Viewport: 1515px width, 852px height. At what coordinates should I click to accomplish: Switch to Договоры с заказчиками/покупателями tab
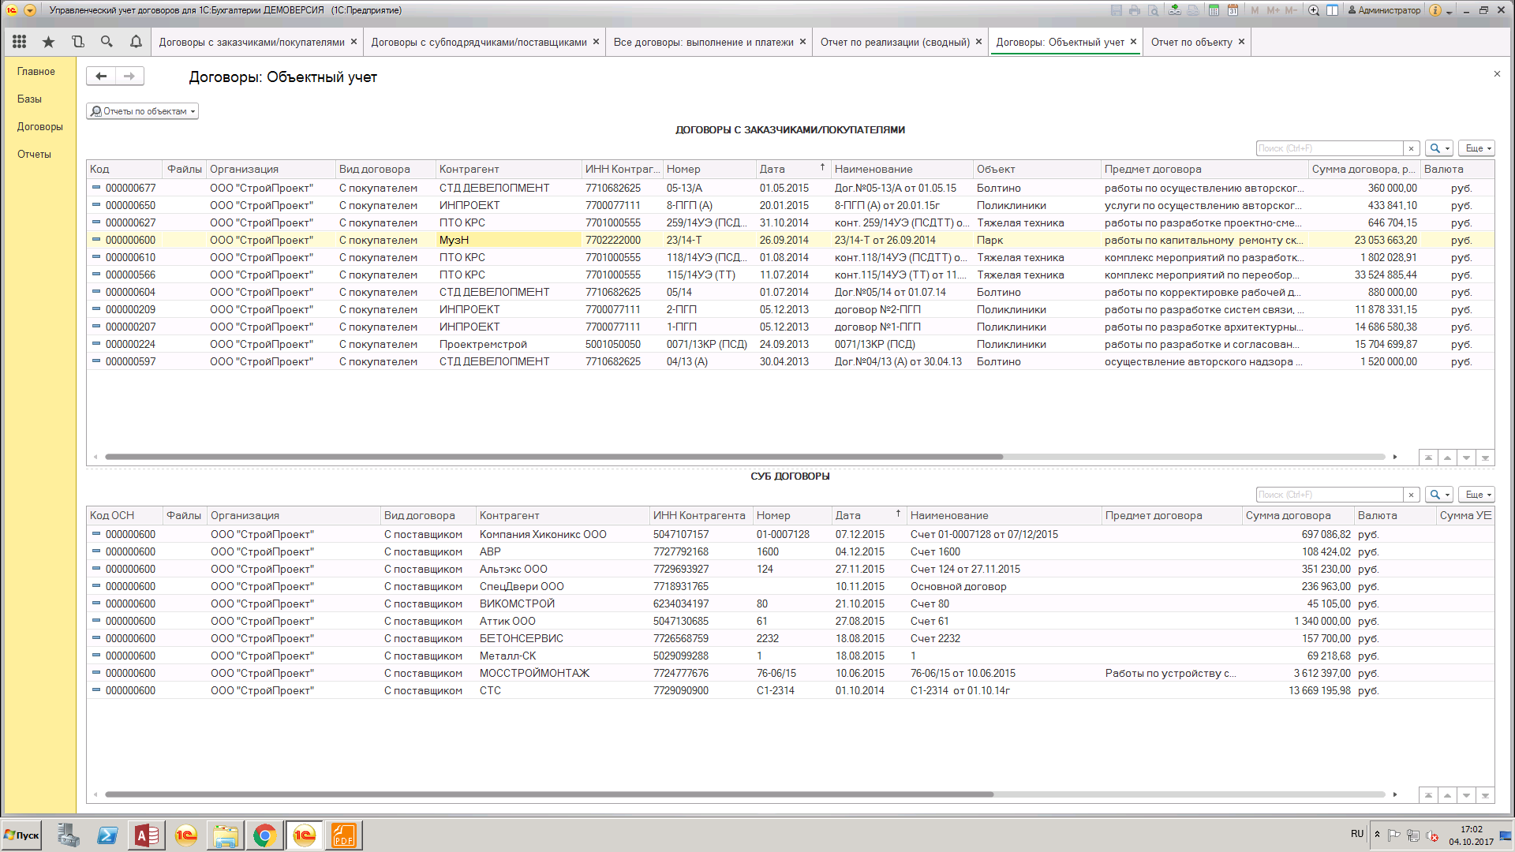pyautogui.click(x=252, y=42)
